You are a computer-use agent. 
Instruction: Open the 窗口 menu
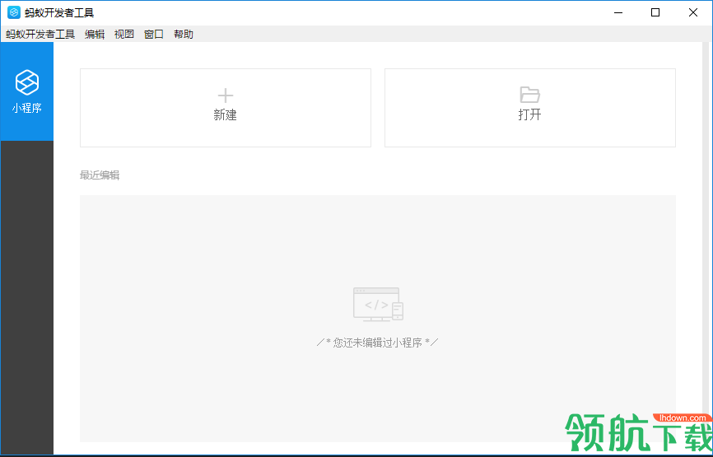pyautogui.click(x=154, y=34)
